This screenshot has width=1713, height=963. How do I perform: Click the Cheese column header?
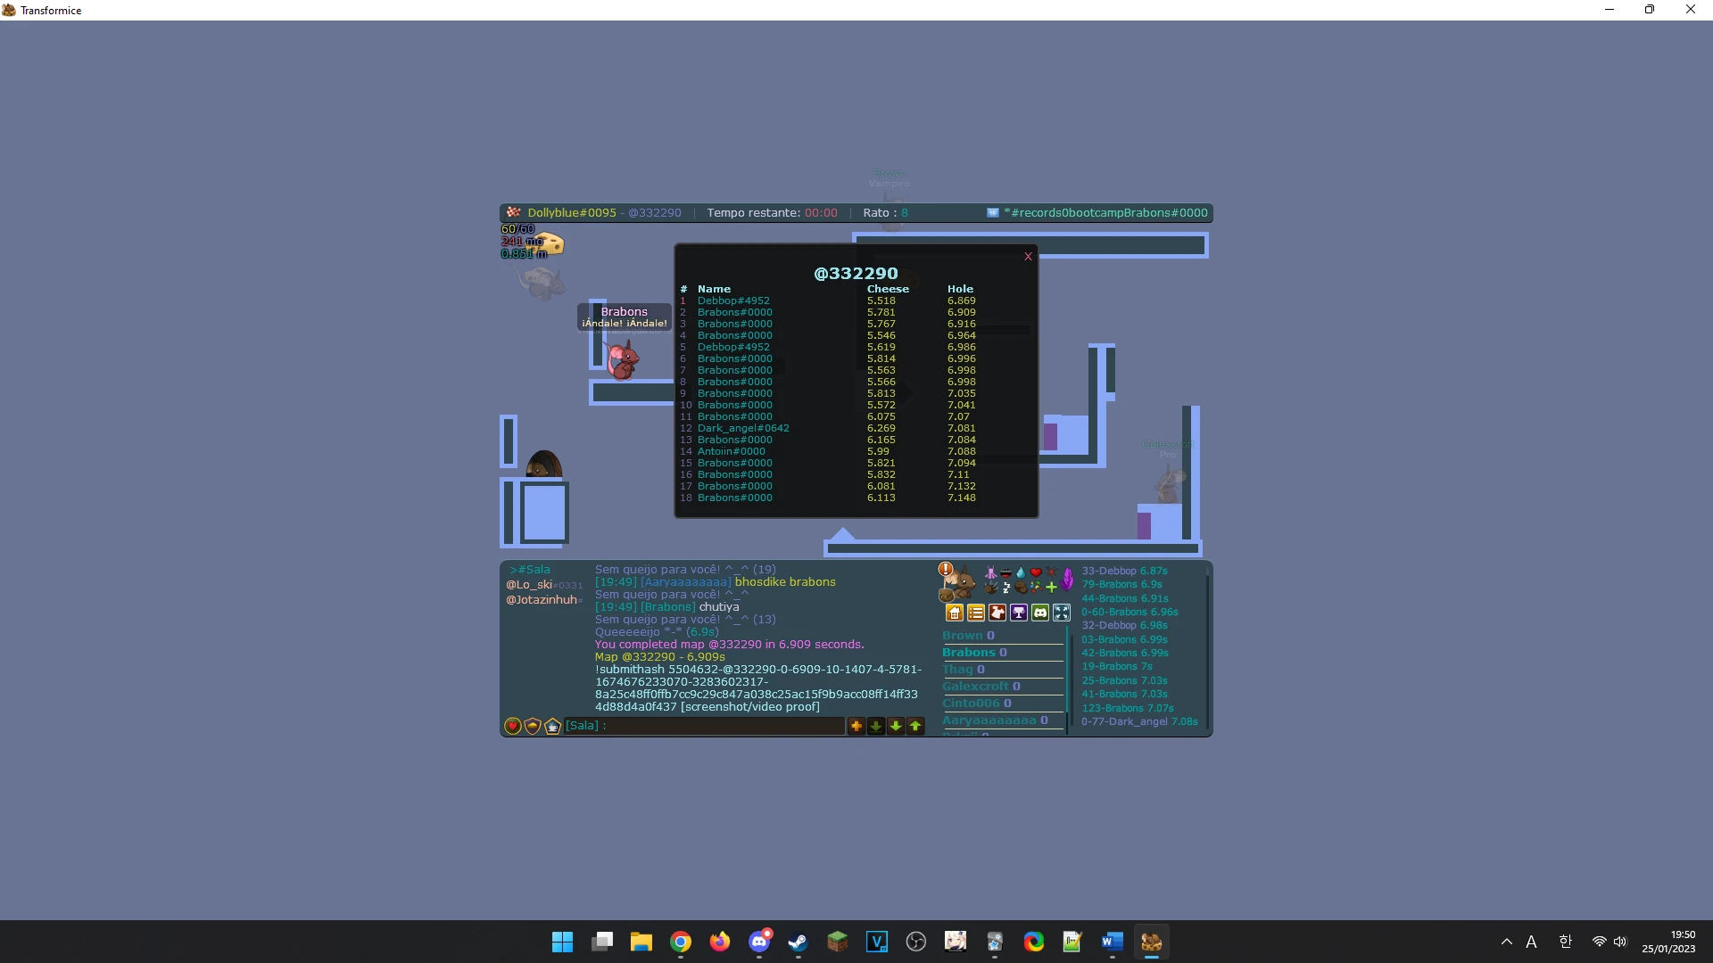pyautogui.click(x=888, y=290)
